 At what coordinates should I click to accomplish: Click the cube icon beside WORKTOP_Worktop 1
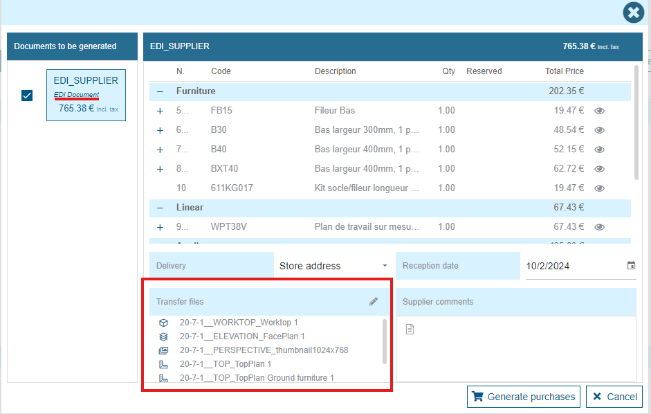point(164,323)
